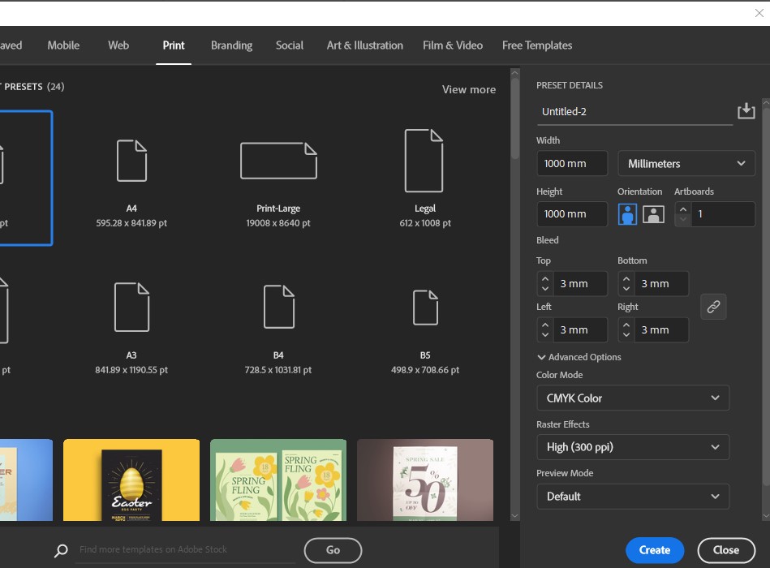Open Preview Mode Default dropdown
This screenshot has height=568, width=770.
(633, 497)
